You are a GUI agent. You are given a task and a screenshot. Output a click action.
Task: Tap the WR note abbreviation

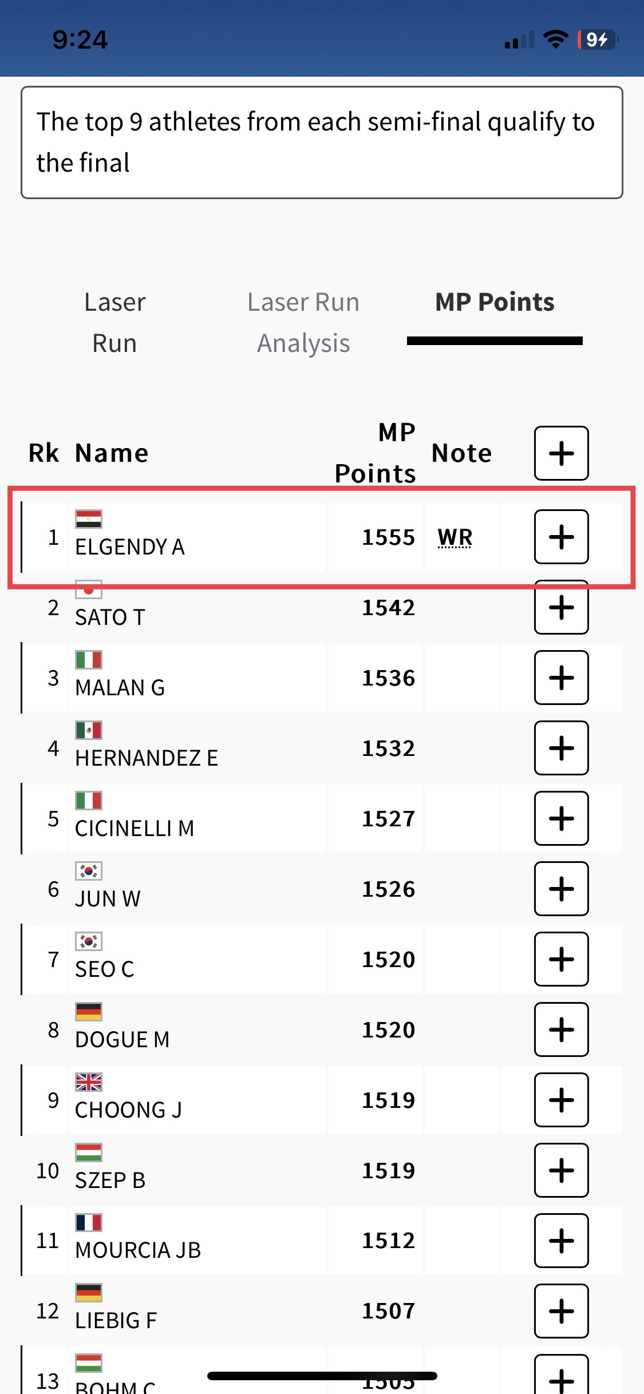tap(455, 537)
